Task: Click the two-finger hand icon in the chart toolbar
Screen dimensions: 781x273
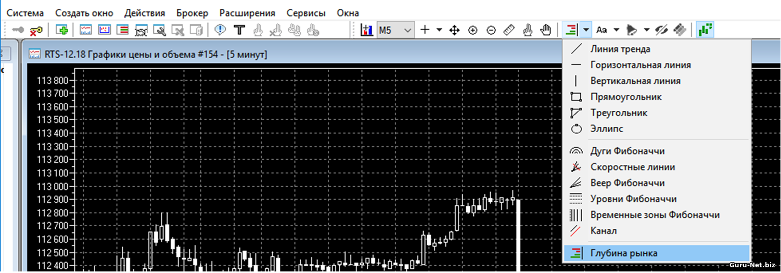Action: coord(528,30)
